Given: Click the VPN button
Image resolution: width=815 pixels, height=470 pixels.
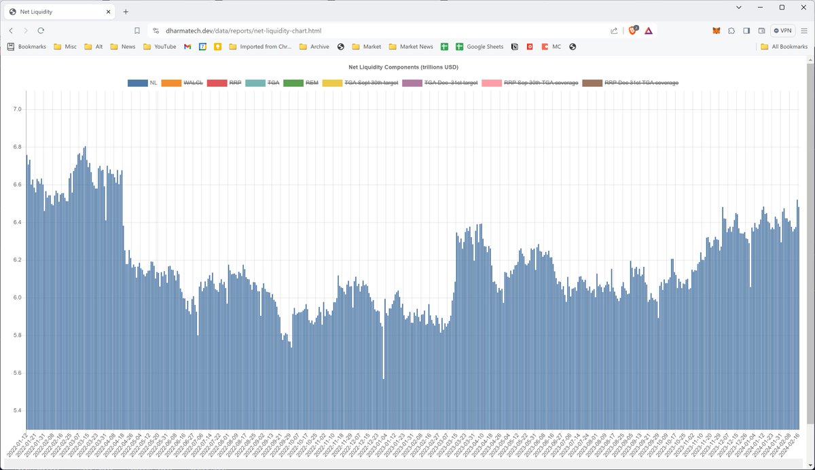Looking at the screenshot, I should click(782, 31).
